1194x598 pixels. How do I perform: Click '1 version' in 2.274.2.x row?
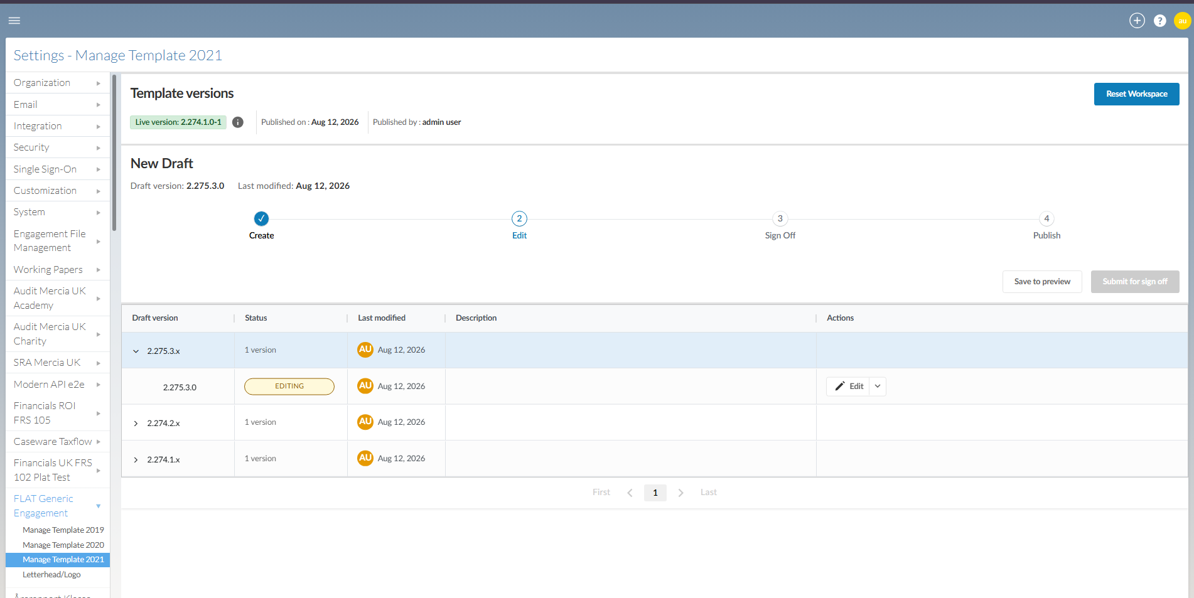click(260, 422)
